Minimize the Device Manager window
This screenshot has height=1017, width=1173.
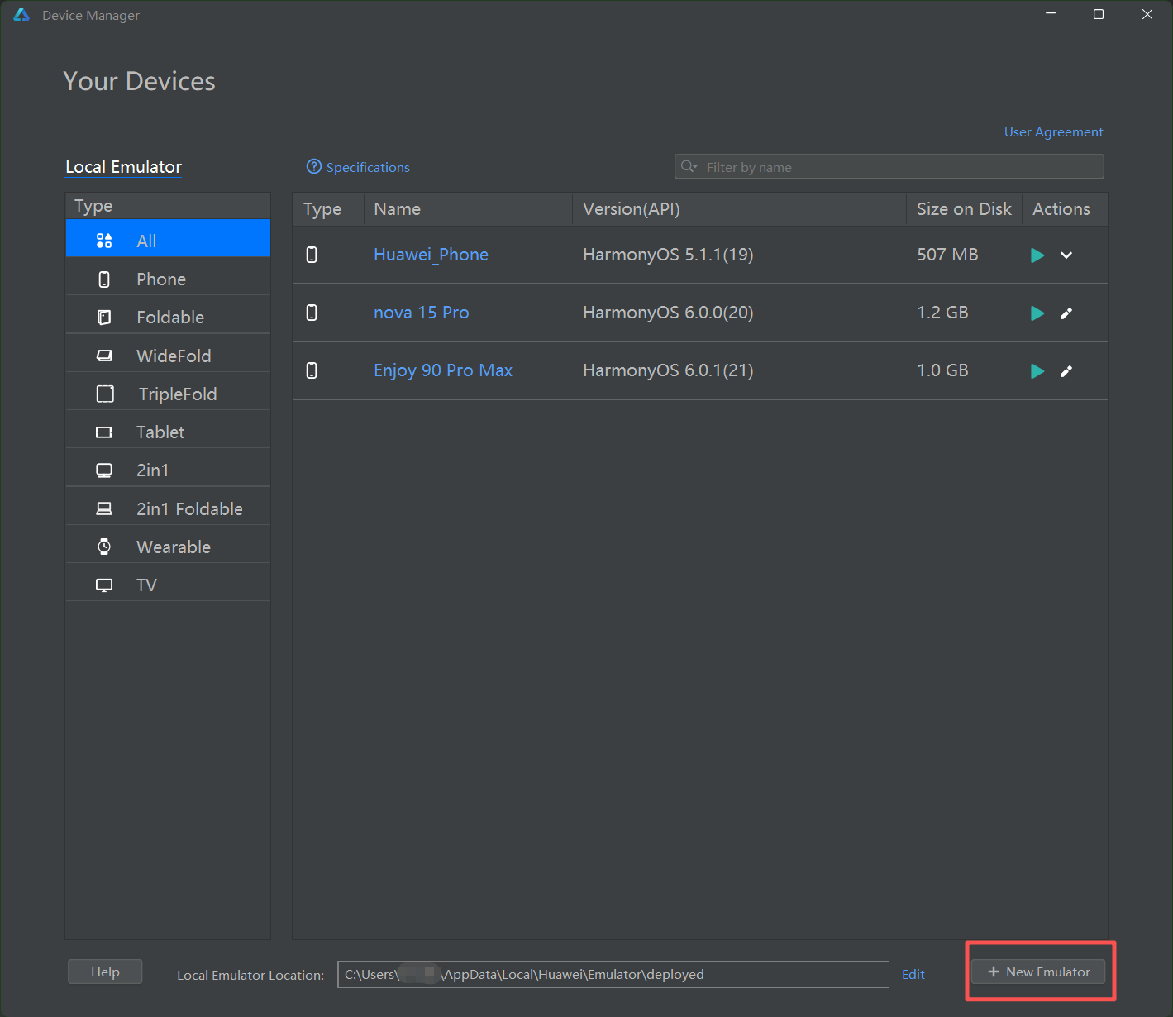click(1051, 14)
